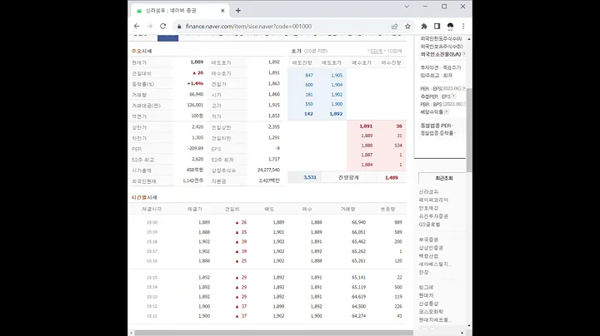This screenshot has width=600, height=336.
Task: Click the help icon beside 외국인소진율(B/A)
Action: [464, 54]
